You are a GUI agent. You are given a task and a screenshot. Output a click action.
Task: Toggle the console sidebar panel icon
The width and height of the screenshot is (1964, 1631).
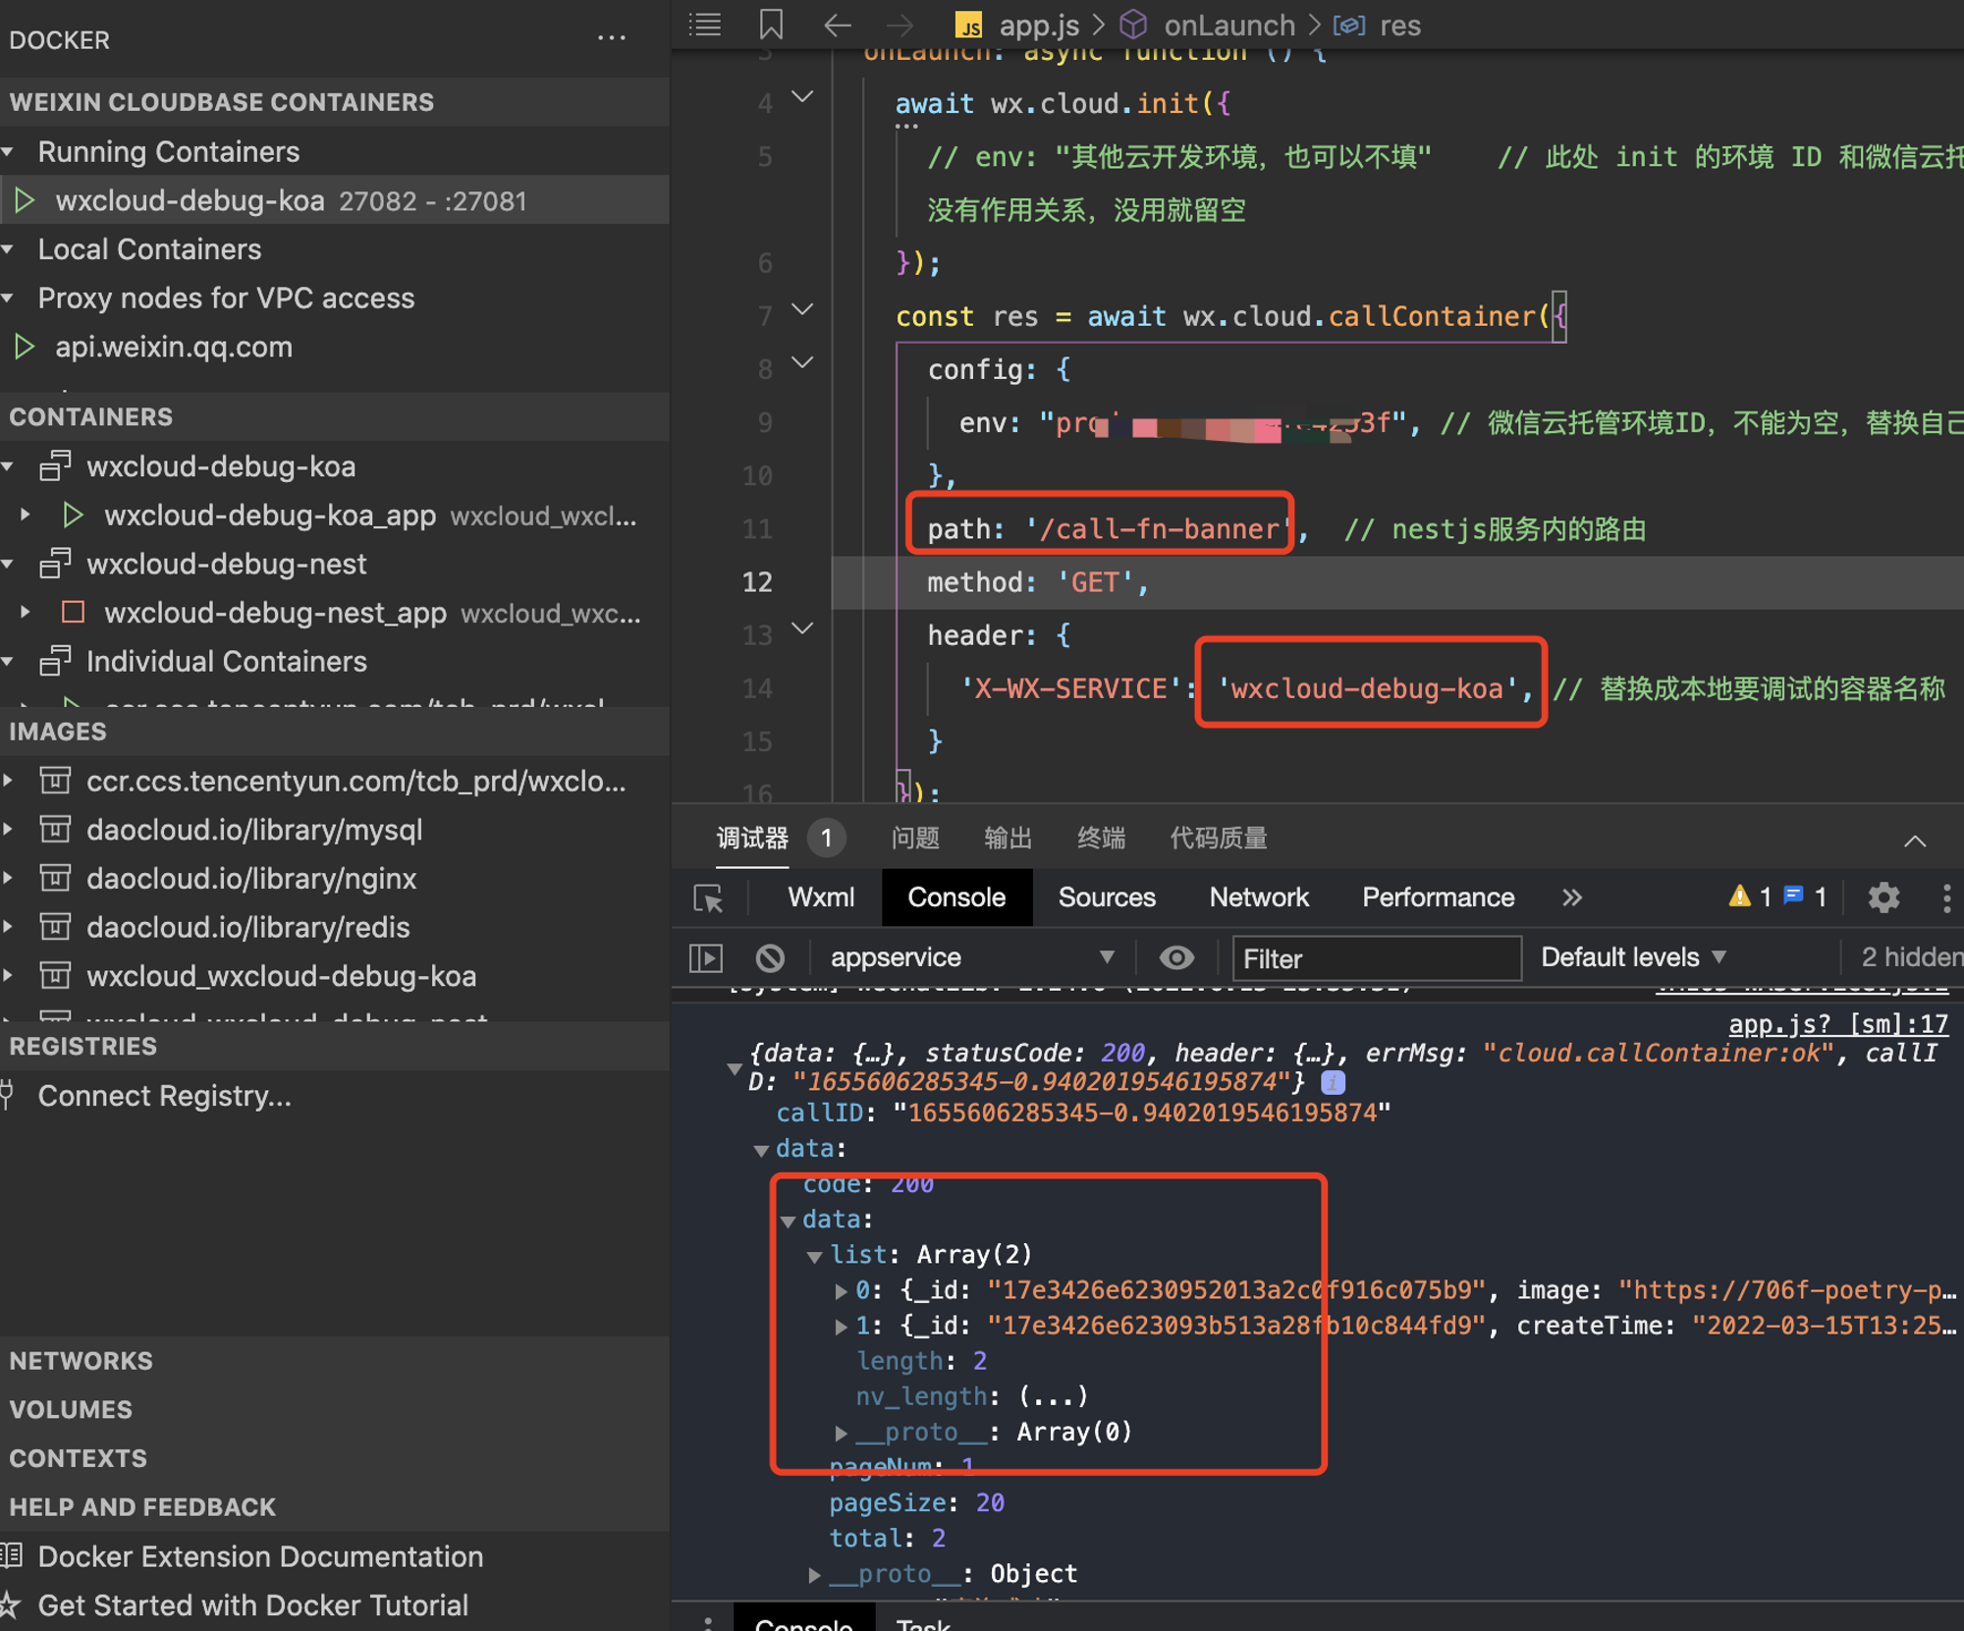tap(706, 957)
